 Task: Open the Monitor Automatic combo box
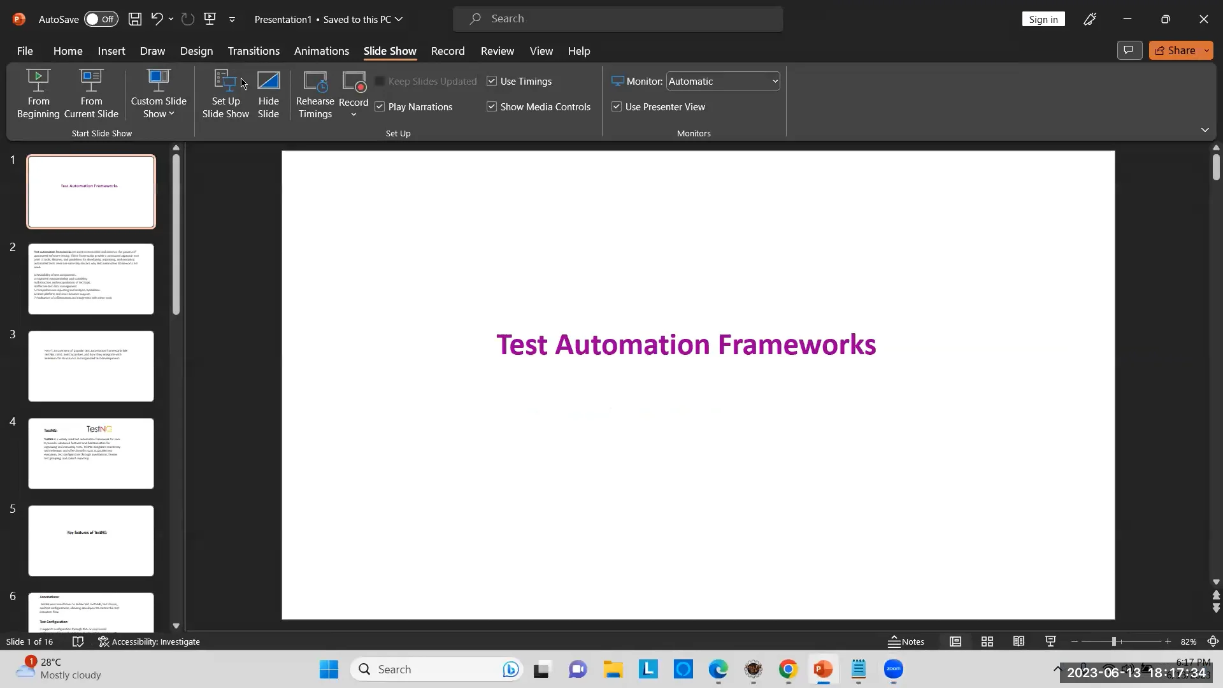click(723, 81)
